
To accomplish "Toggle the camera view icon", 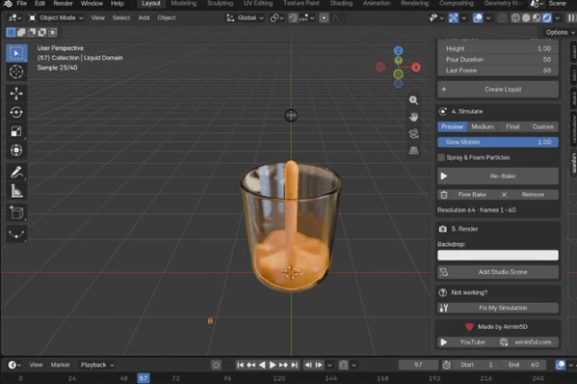I will point(413,133).
